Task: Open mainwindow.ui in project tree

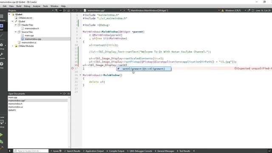Action: click(x=29, y=42)
